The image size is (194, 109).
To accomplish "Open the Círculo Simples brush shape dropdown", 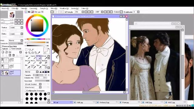I will [x=40, y=84].
